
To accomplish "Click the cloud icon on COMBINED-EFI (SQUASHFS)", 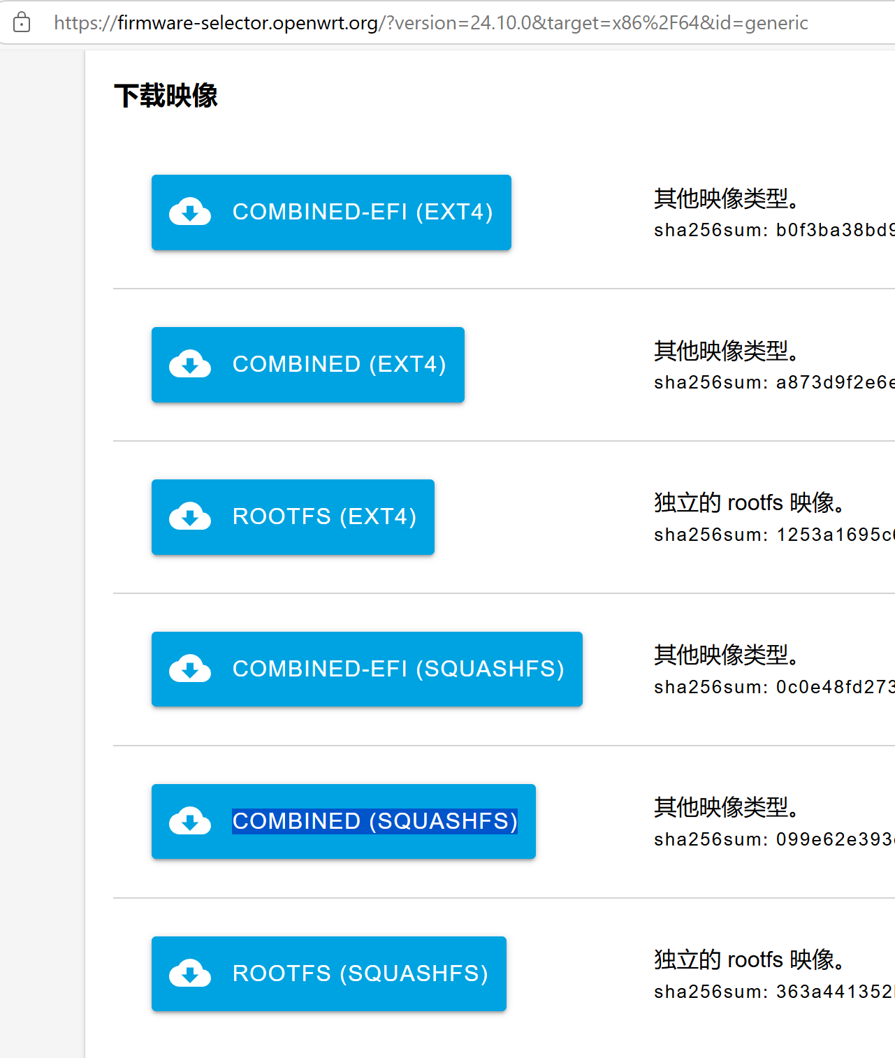I will coord(189,669).
